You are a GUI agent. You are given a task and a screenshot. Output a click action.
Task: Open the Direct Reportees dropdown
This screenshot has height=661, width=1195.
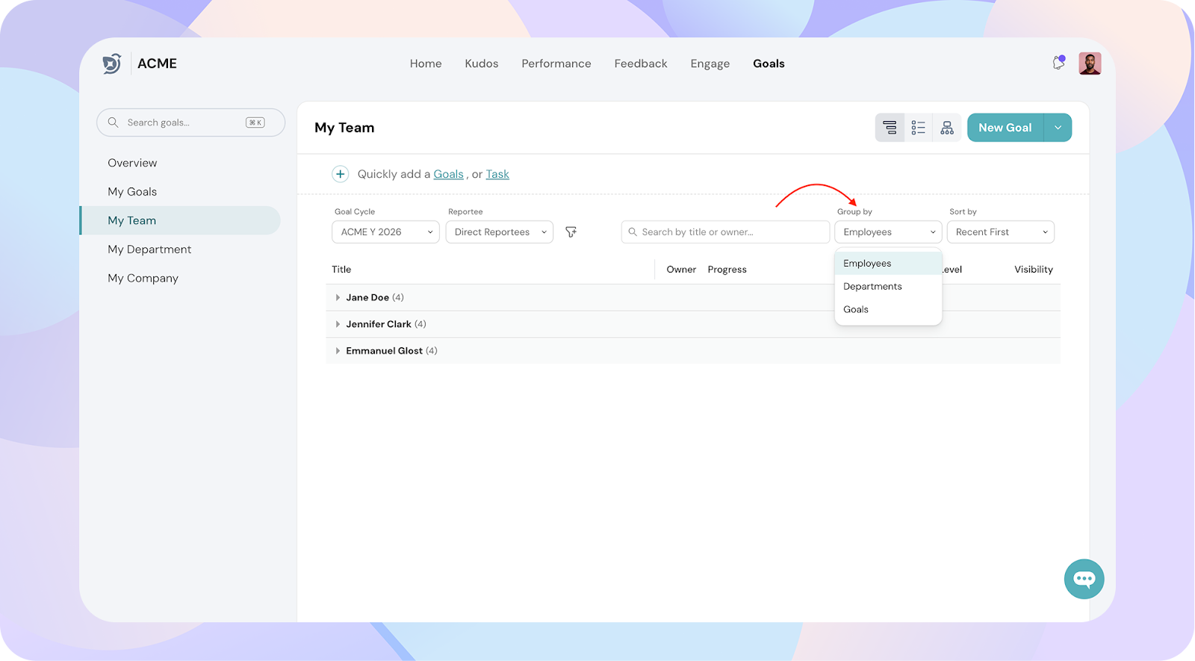(x=499, y=232)
